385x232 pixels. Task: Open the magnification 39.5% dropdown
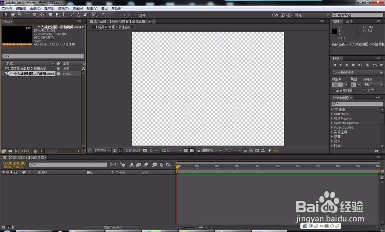point(103,150)
